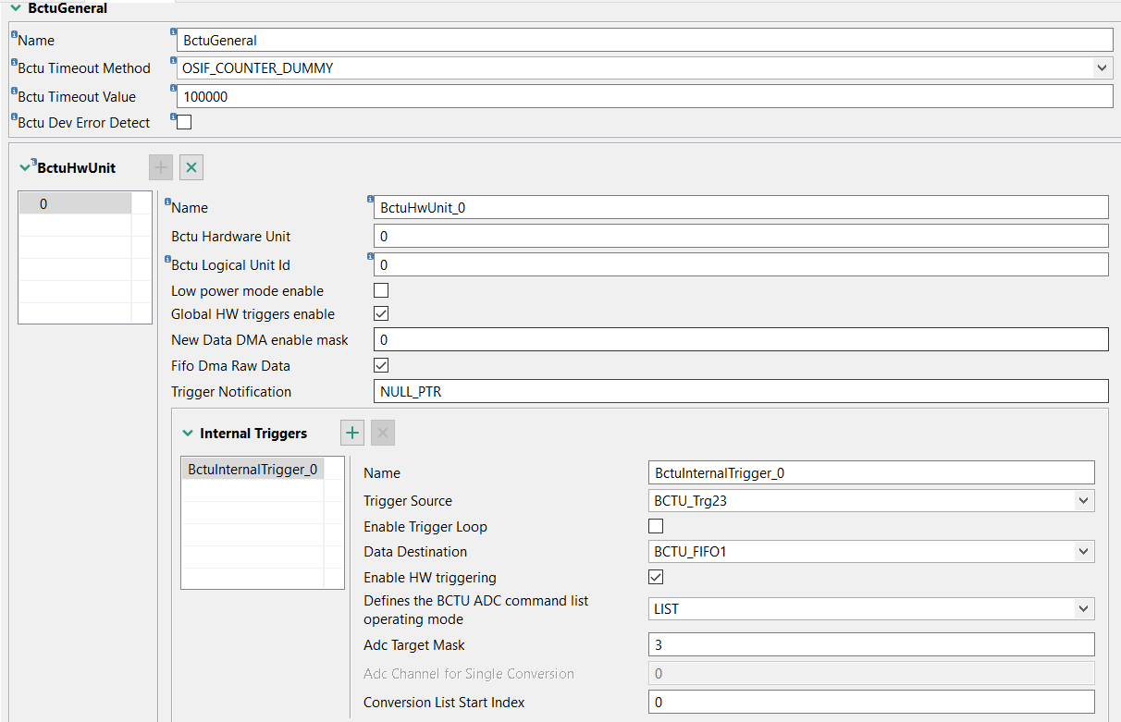
Task: Uncheck Fifo Dma Raw Data
Action: [380, 365]
